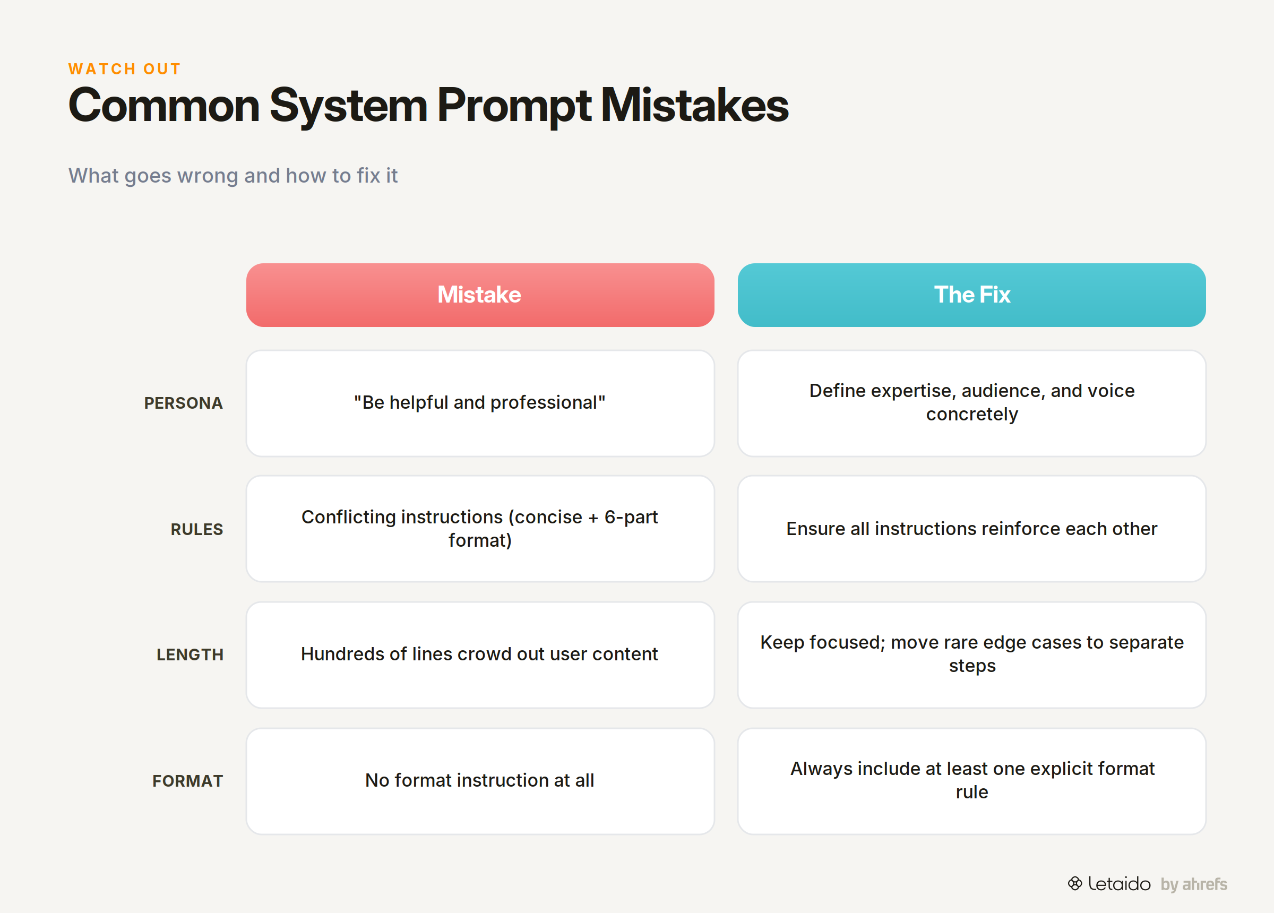This screenshot has width=1274, height=913.
Task: Select the LENGTH row label
Action: [x=190, y=655]
